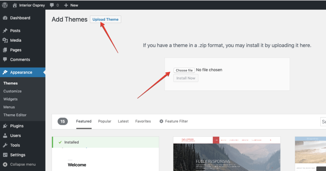
Task: Open the WordPress logo menu
Action: (x=5, y=5)
